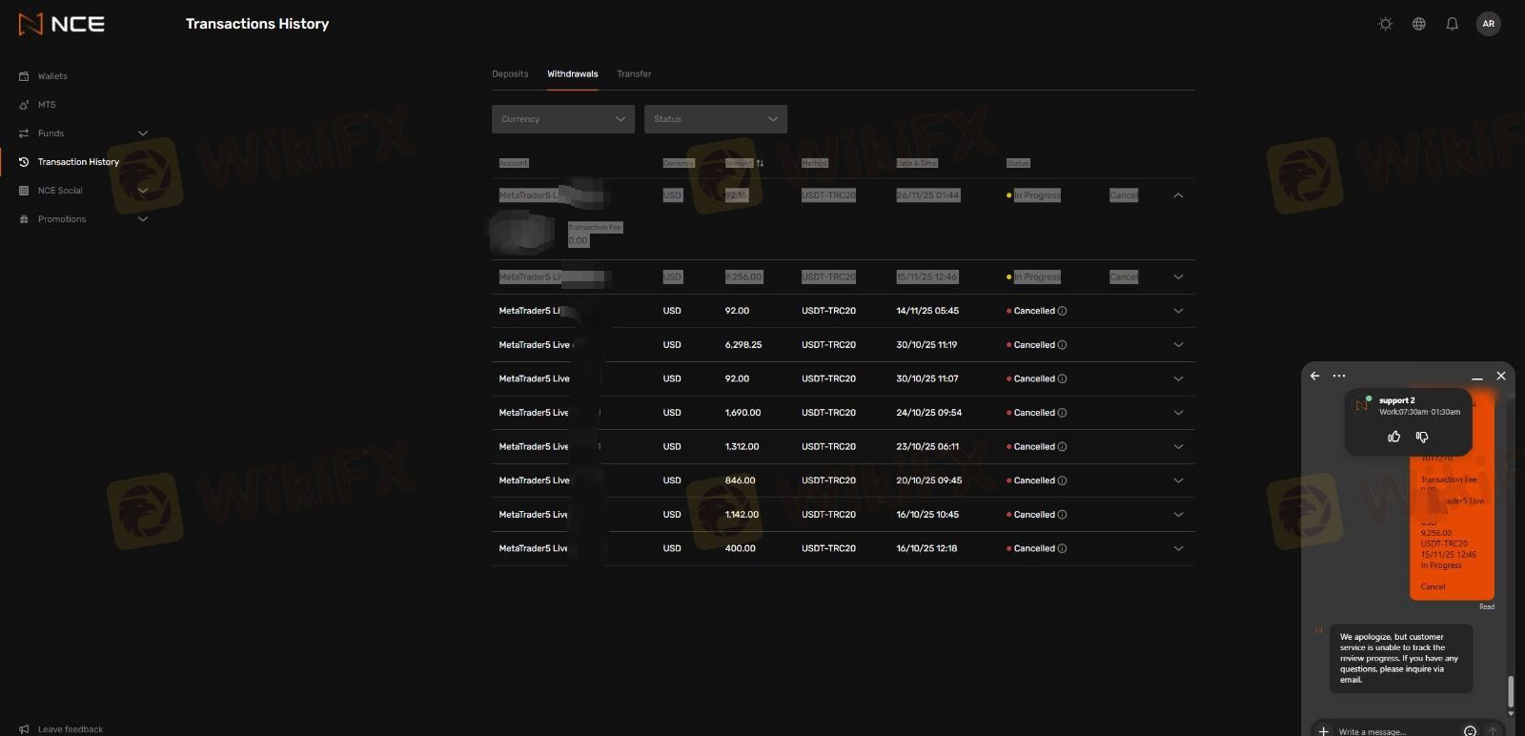1525x736 pixels.
Task: Click the chat back arrow
Action: tap(1315, 376)
